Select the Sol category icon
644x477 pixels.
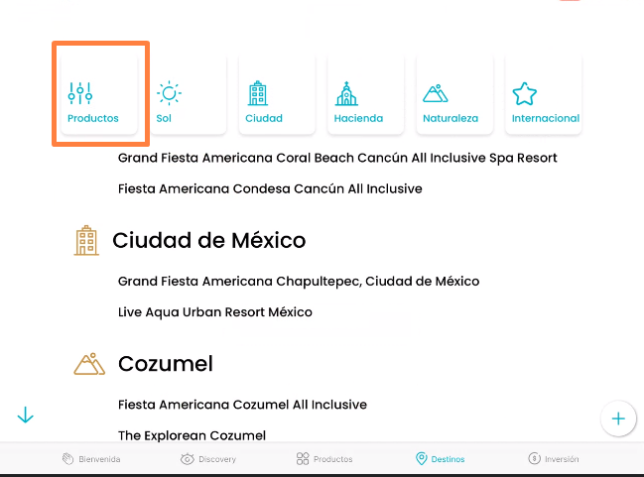(169, 93)
